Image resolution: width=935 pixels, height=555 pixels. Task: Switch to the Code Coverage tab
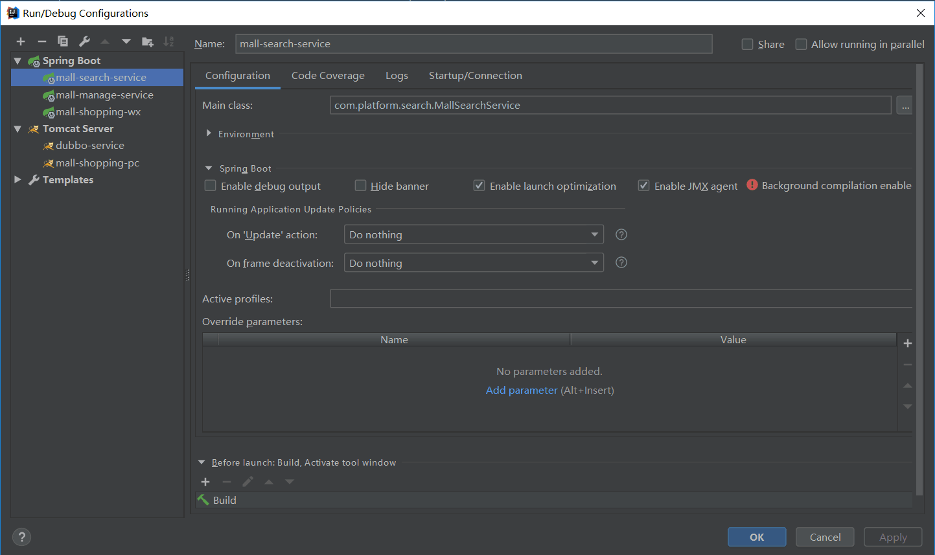pyautogui.click(x=328, y=76)
